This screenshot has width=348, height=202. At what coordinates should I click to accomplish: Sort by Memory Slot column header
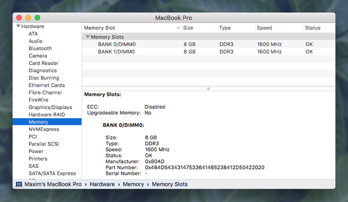click(132, 28)
